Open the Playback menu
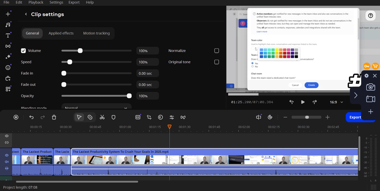Image resolution: width=380 pixels, height=191 pixels. coord(36,3)
